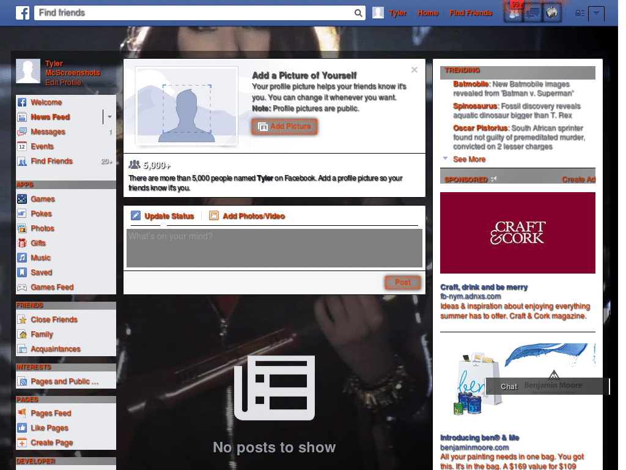Click See More trending link
The image size is (626, 470).
coord(469,159)
